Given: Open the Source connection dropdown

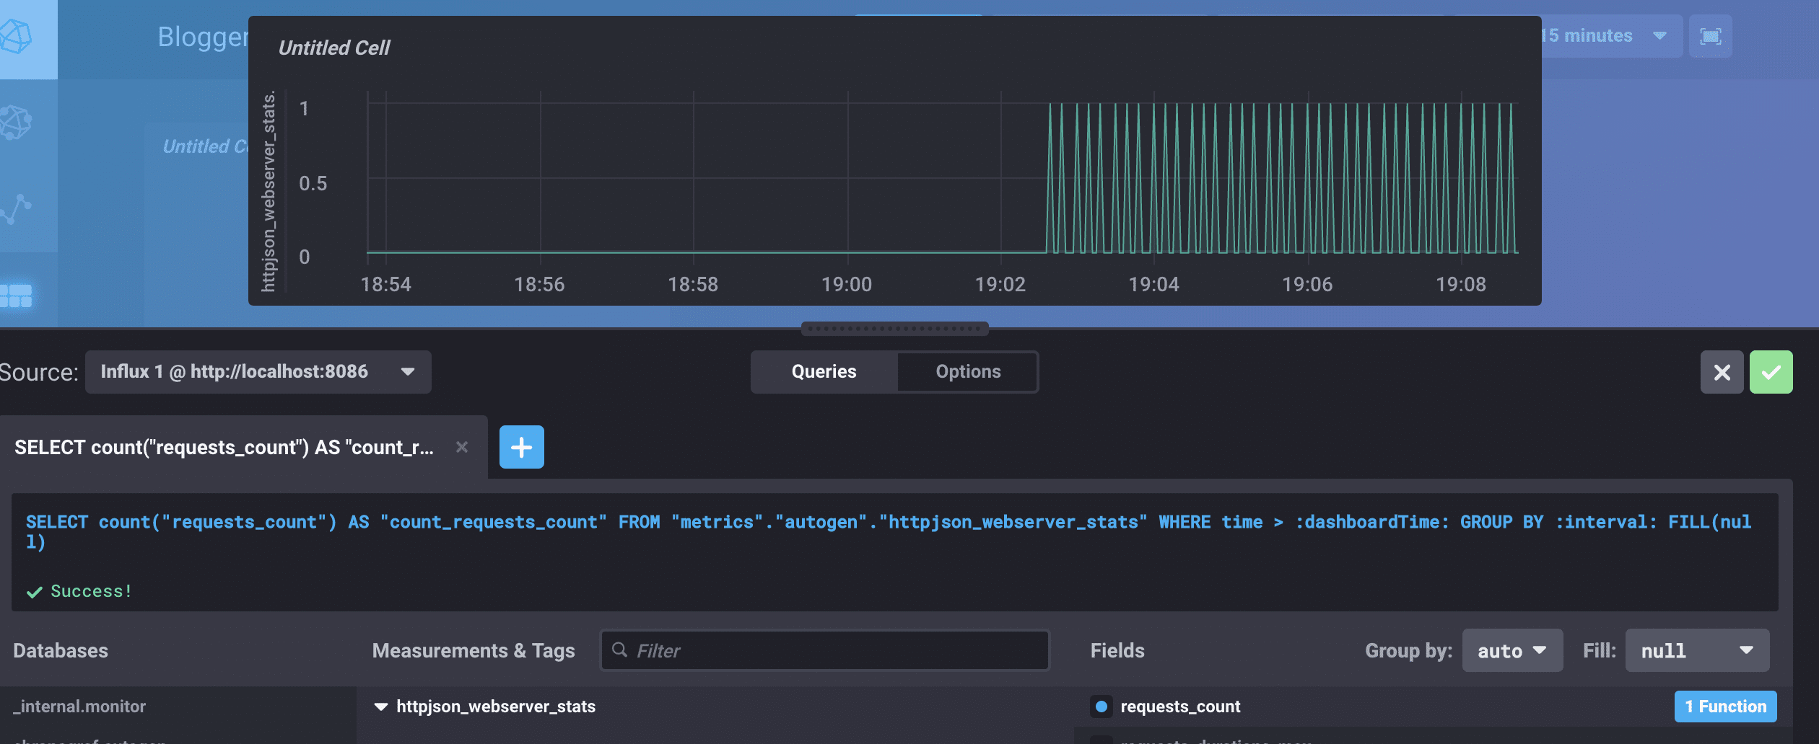Looking at the screenshot, I should [258, 372].
